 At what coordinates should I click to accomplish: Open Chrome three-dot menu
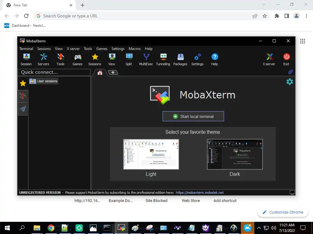pos(306,16)
